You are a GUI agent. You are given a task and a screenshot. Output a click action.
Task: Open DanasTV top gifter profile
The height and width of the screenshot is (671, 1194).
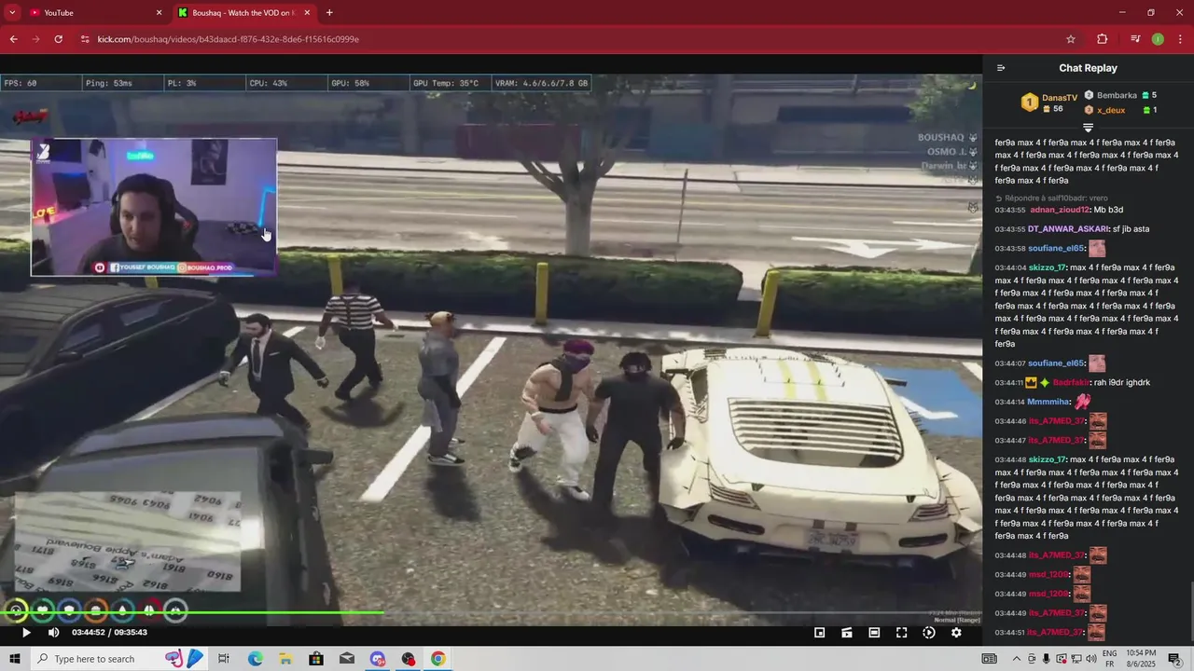1060,97
